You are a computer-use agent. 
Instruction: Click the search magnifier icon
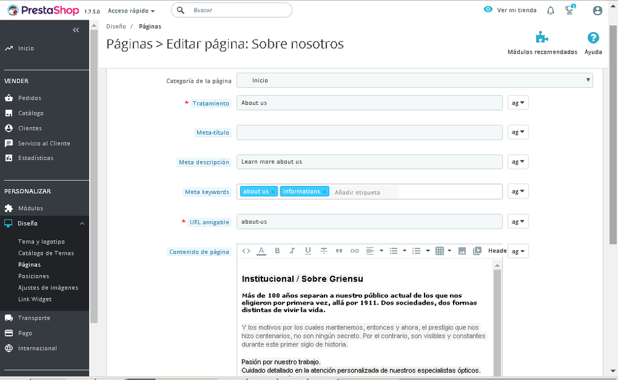click(x=180, y=11)
